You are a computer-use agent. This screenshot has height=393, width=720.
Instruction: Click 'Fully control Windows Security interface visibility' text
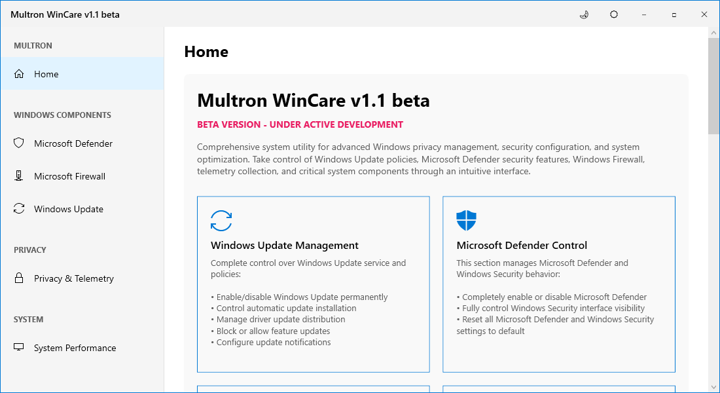click(x=550, y=308)
